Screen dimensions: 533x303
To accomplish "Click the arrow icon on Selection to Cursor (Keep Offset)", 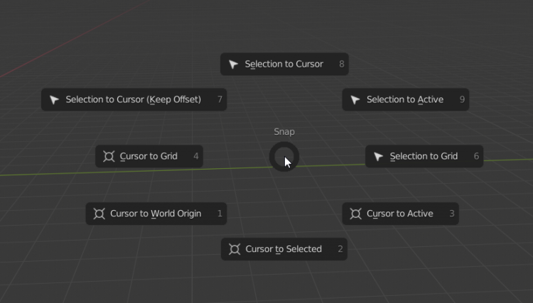I will 54,100.
